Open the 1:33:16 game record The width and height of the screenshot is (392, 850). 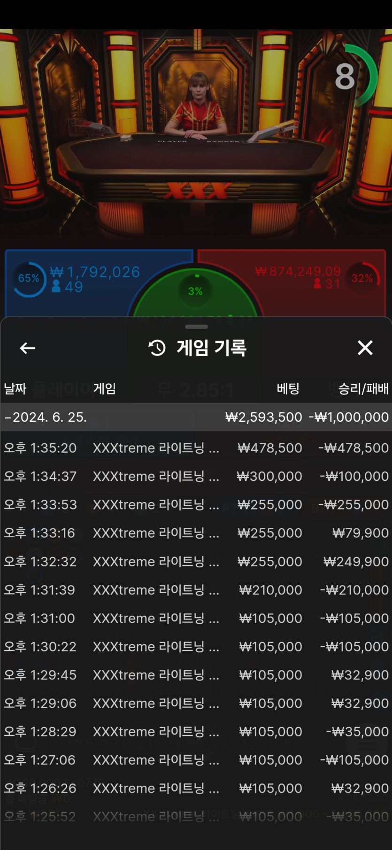(x=196, y=533)
